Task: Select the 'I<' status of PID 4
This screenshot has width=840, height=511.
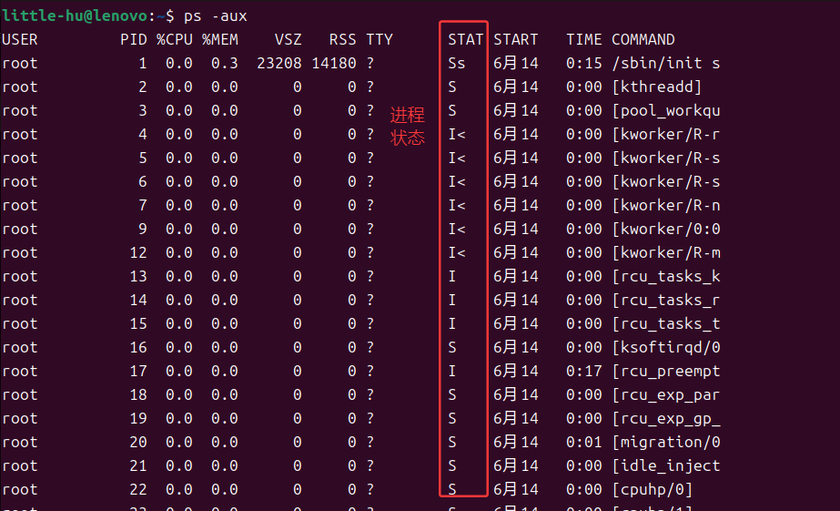Action: coord(457,134)
